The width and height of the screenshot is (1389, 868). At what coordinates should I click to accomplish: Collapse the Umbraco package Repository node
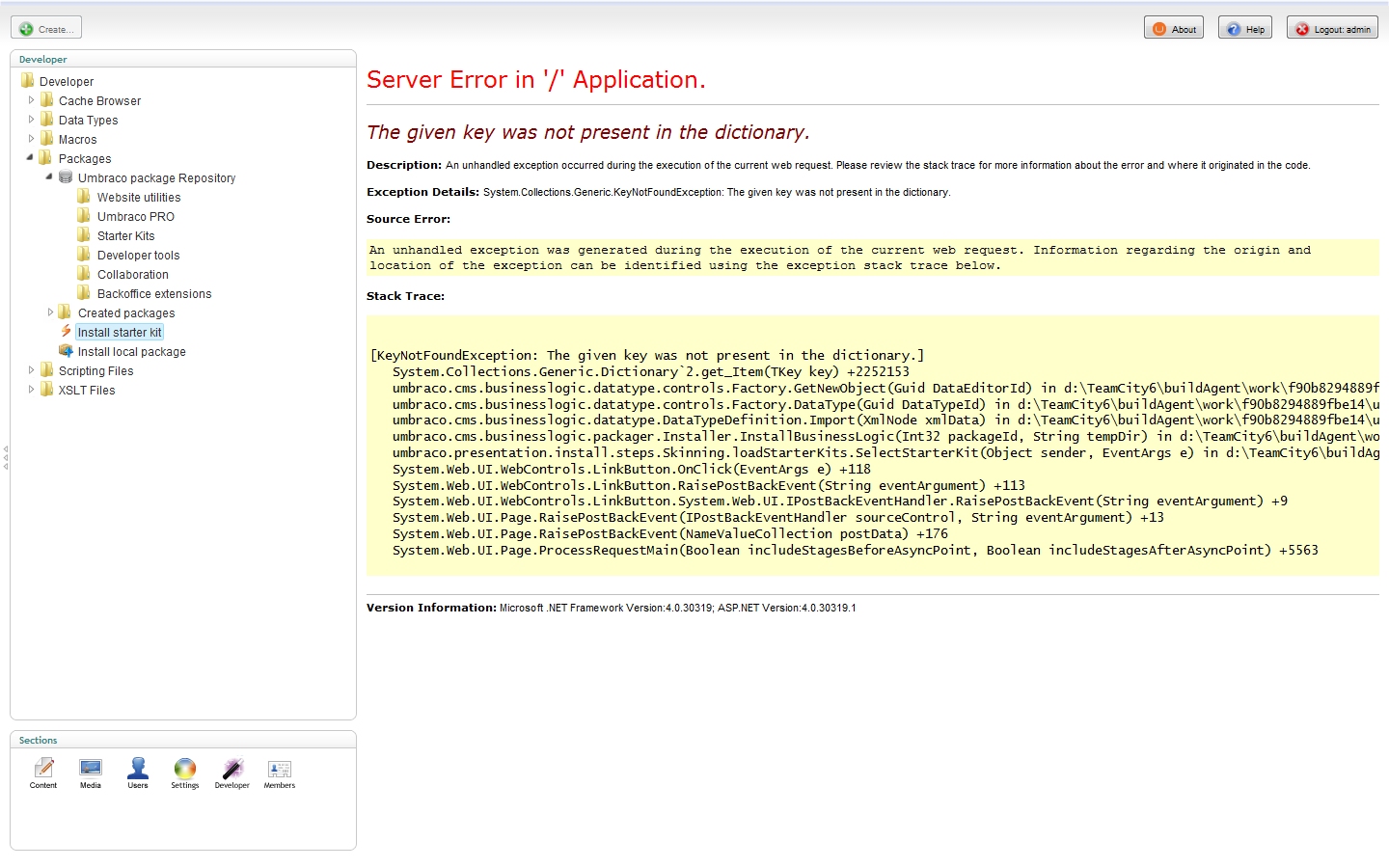click(x=49, y=176)
